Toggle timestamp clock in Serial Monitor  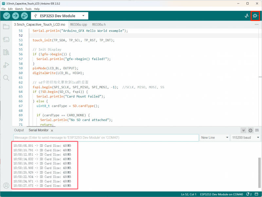pyautogui.click(x=250, y=130)
